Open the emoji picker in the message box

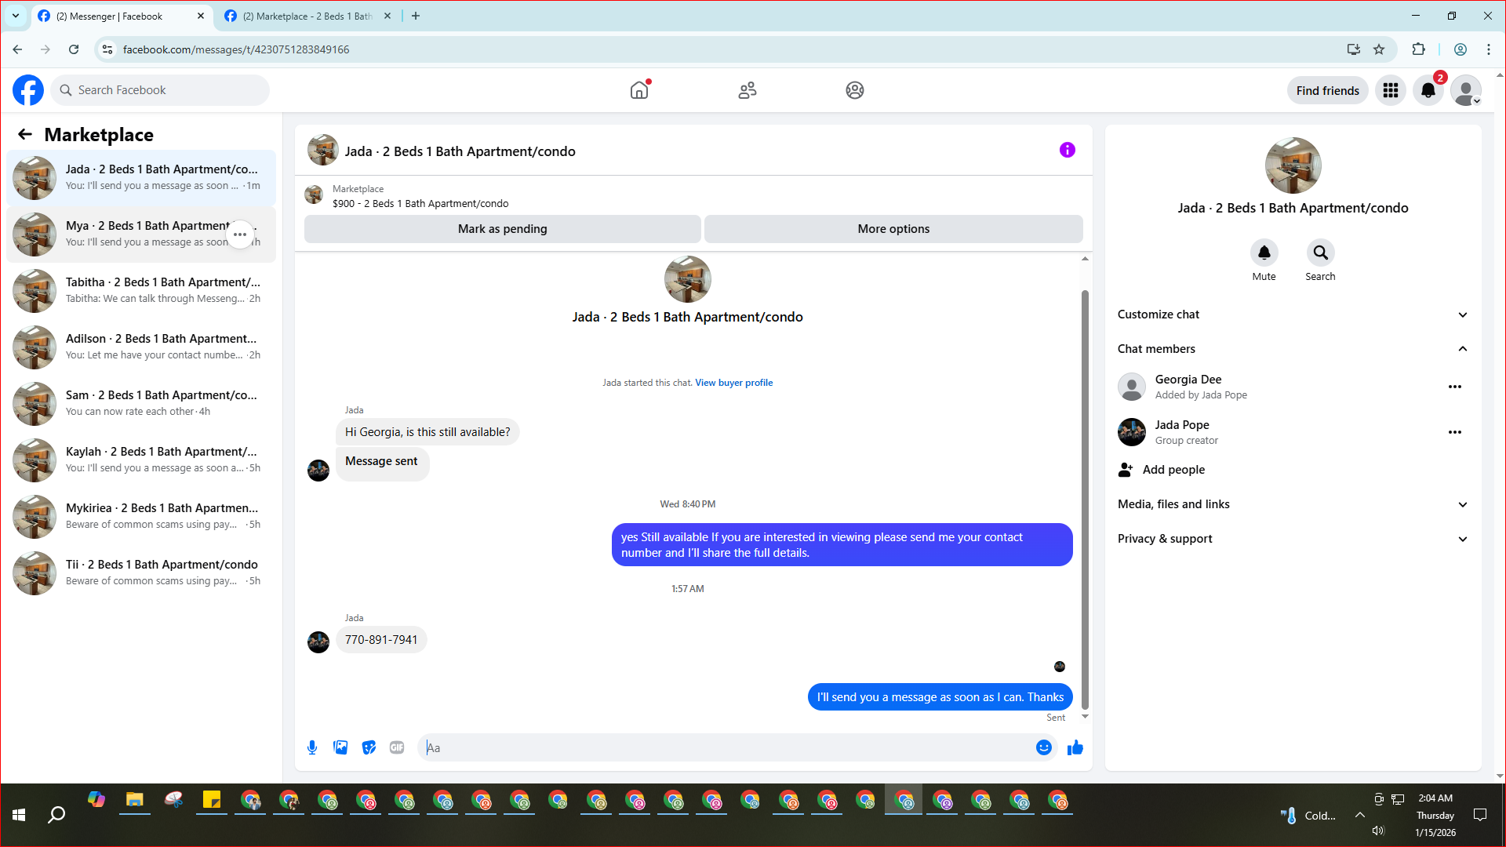(1043, 747)
